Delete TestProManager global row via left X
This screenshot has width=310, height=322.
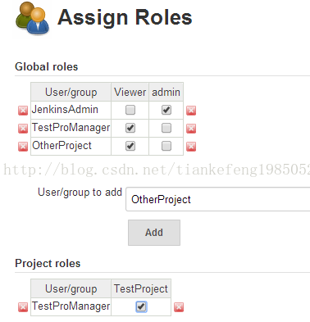point(23,129)
